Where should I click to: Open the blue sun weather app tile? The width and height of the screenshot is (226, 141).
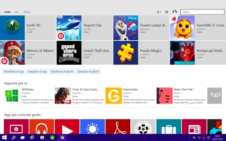93,127
